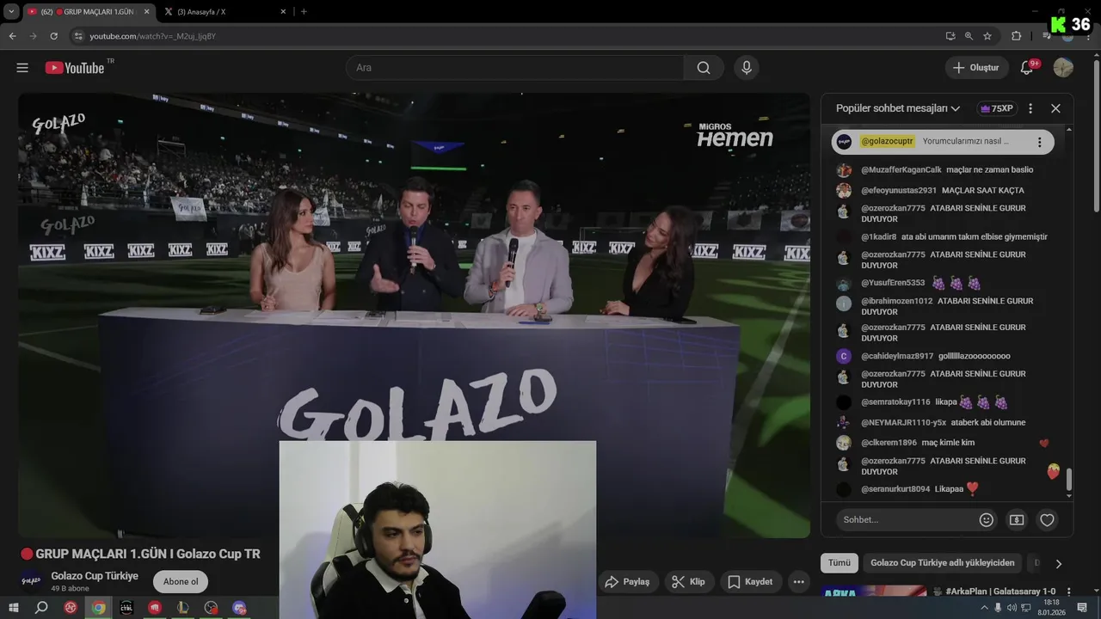Screen dimensions: 1101x619
Task: Open Chrome media control icon
Action: (1046, 36)
